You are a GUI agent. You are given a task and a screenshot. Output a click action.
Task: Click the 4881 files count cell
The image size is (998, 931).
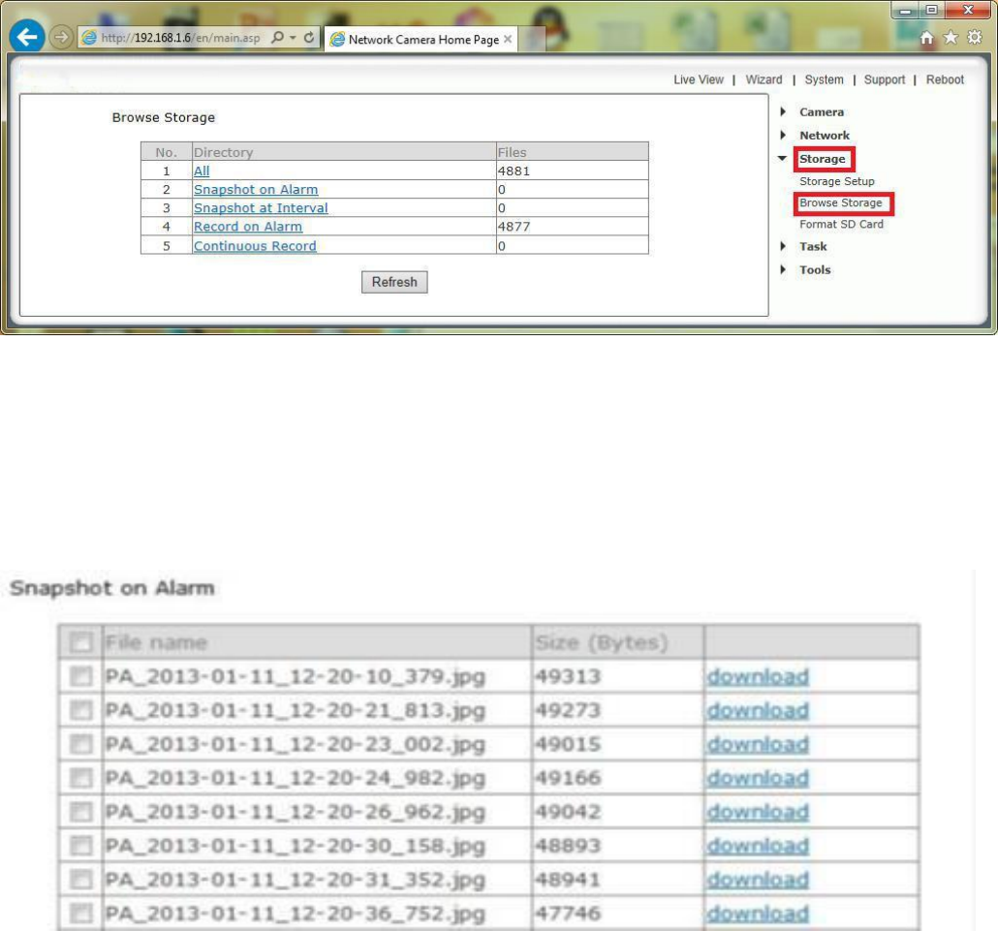tap(573, 171)
